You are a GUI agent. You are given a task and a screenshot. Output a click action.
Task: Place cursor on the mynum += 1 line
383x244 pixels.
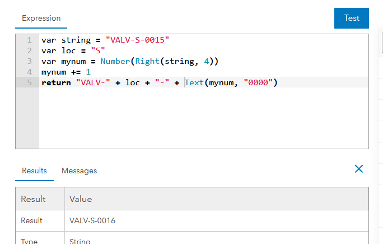point(64,72)
